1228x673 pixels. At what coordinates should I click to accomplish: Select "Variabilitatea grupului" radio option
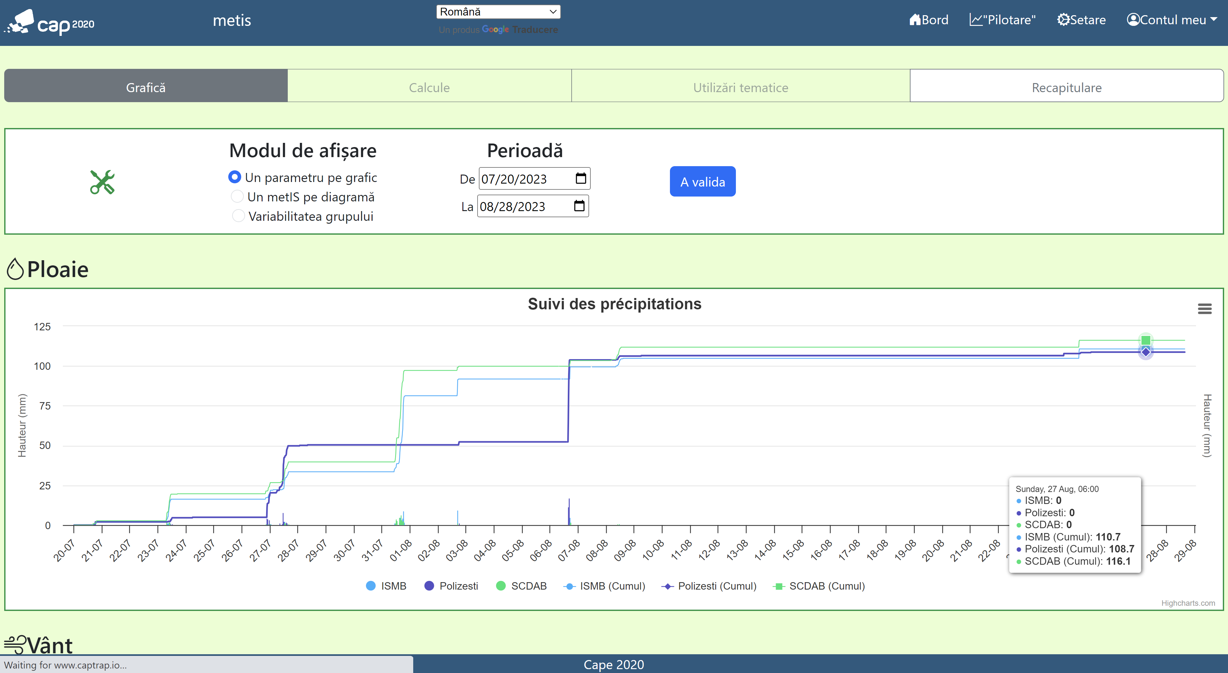point(238,216)
